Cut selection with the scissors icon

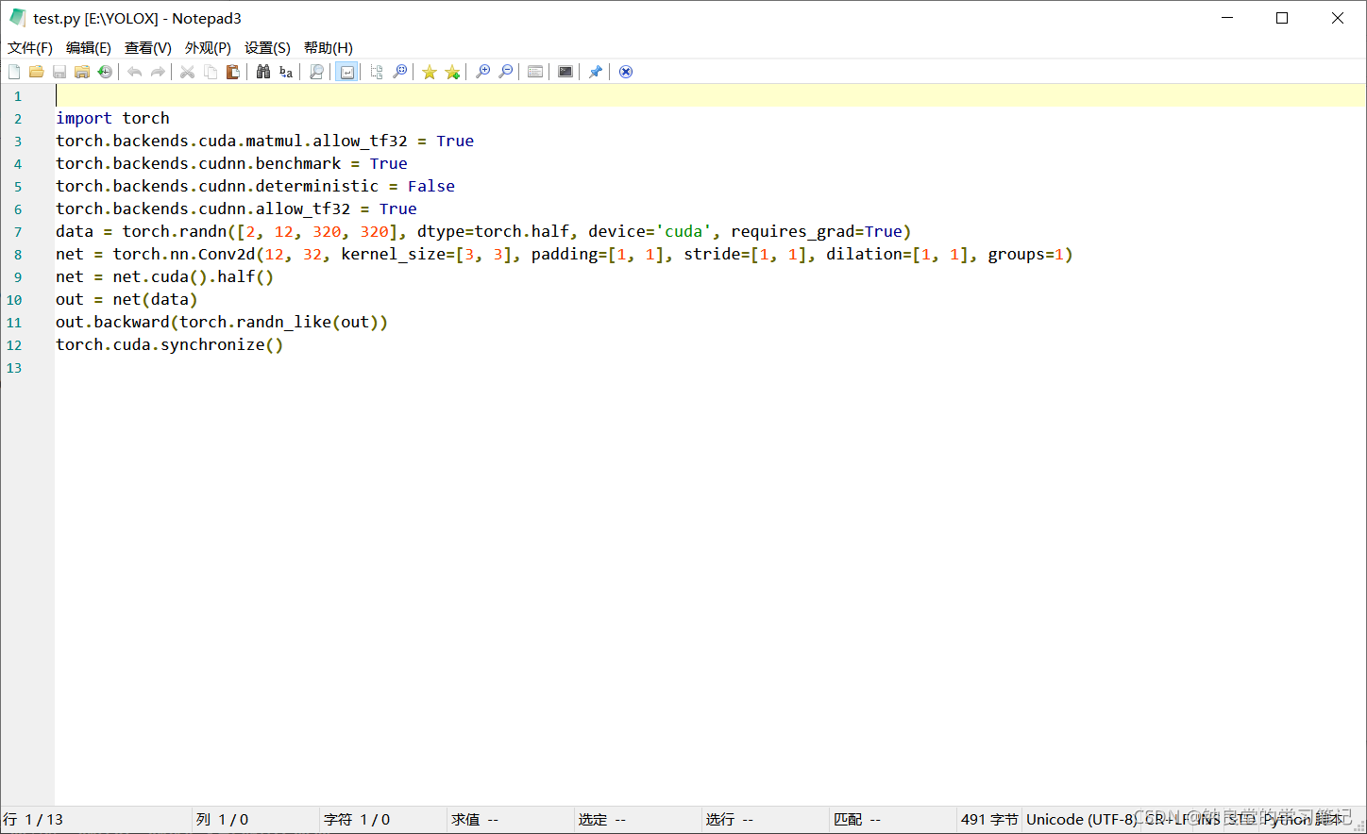(188, 72)
